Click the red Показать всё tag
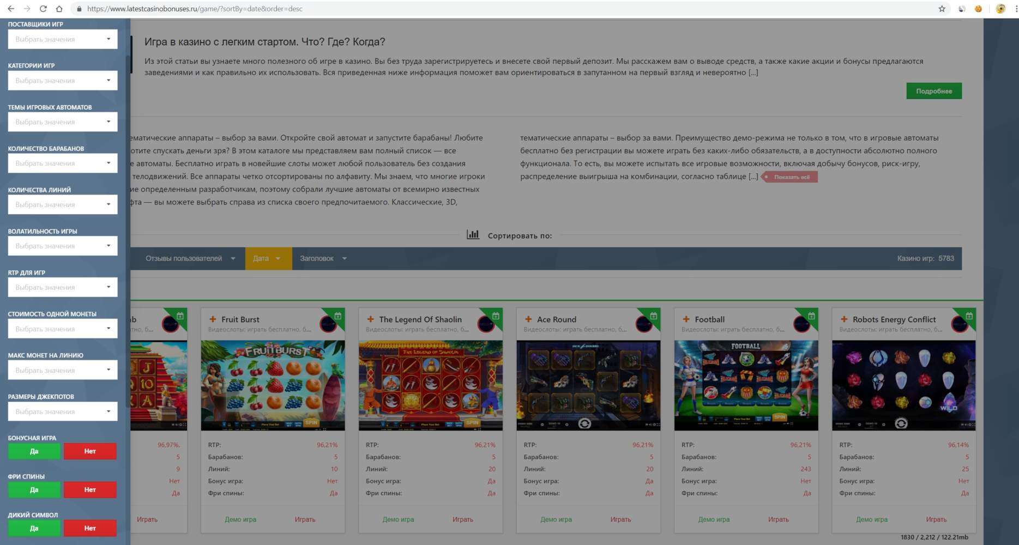Image resolution: width=1019 pixels, height=545 pixels. click(x=791, y=177)
